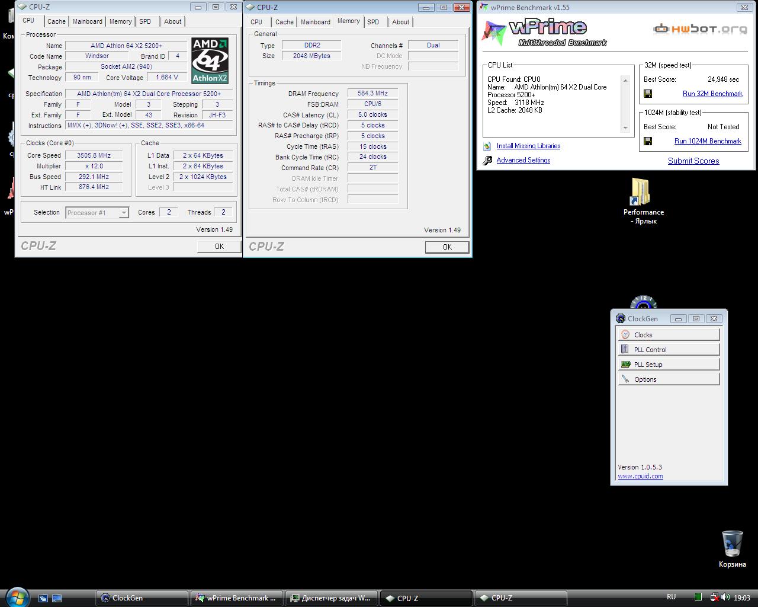Click the hwbot.org logo in wPrime

[x=700, y=28]
